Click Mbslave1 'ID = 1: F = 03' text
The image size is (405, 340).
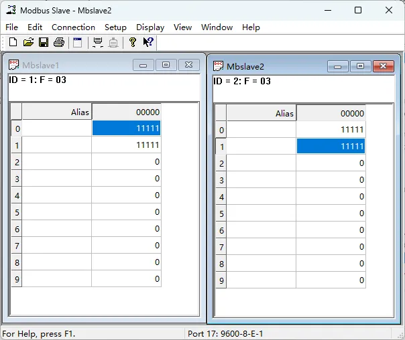pos(38,80)
